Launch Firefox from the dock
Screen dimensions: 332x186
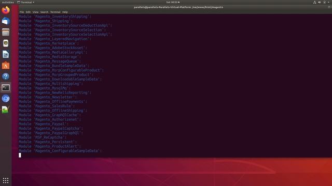point(6,10)
